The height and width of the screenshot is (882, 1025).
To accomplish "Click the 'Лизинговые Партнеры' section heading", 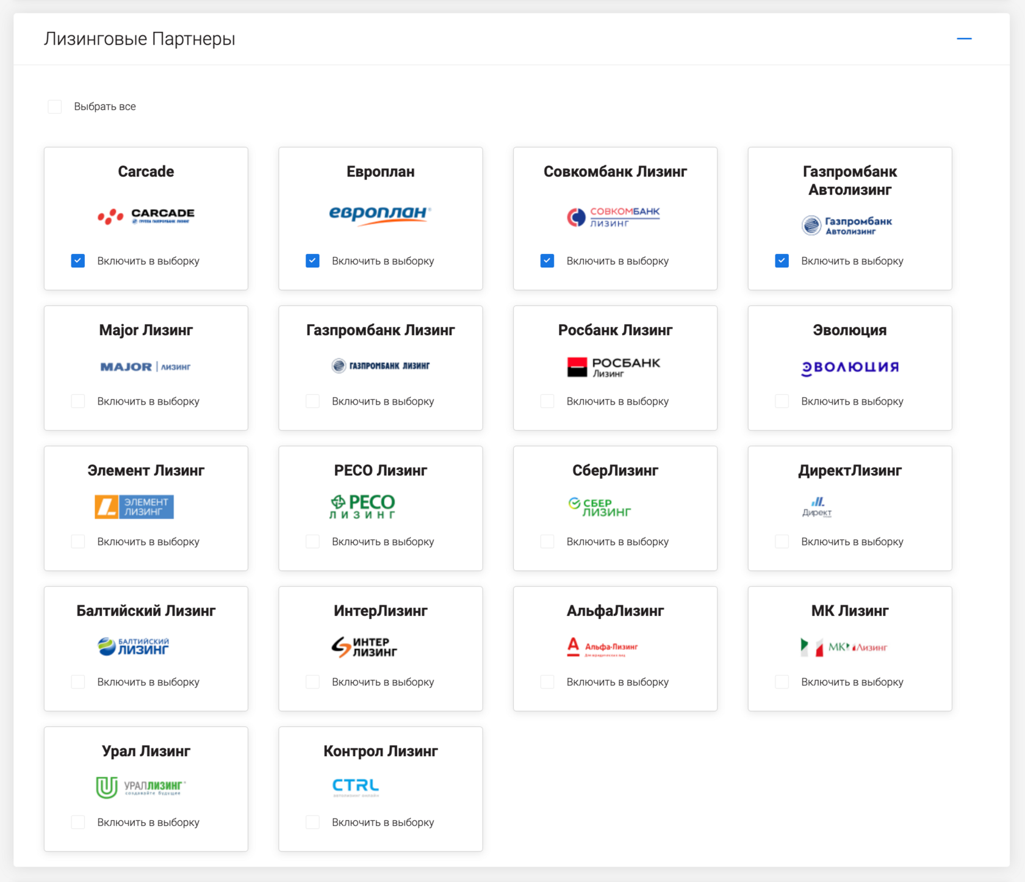I will click(x=139, y=39).
